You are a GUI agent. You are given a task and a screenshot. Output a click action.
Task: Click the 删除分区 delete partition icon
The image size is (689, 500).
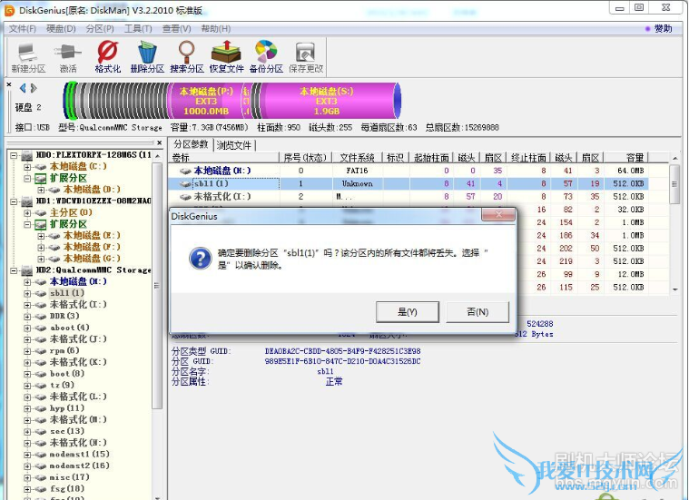tap(147, 57)
